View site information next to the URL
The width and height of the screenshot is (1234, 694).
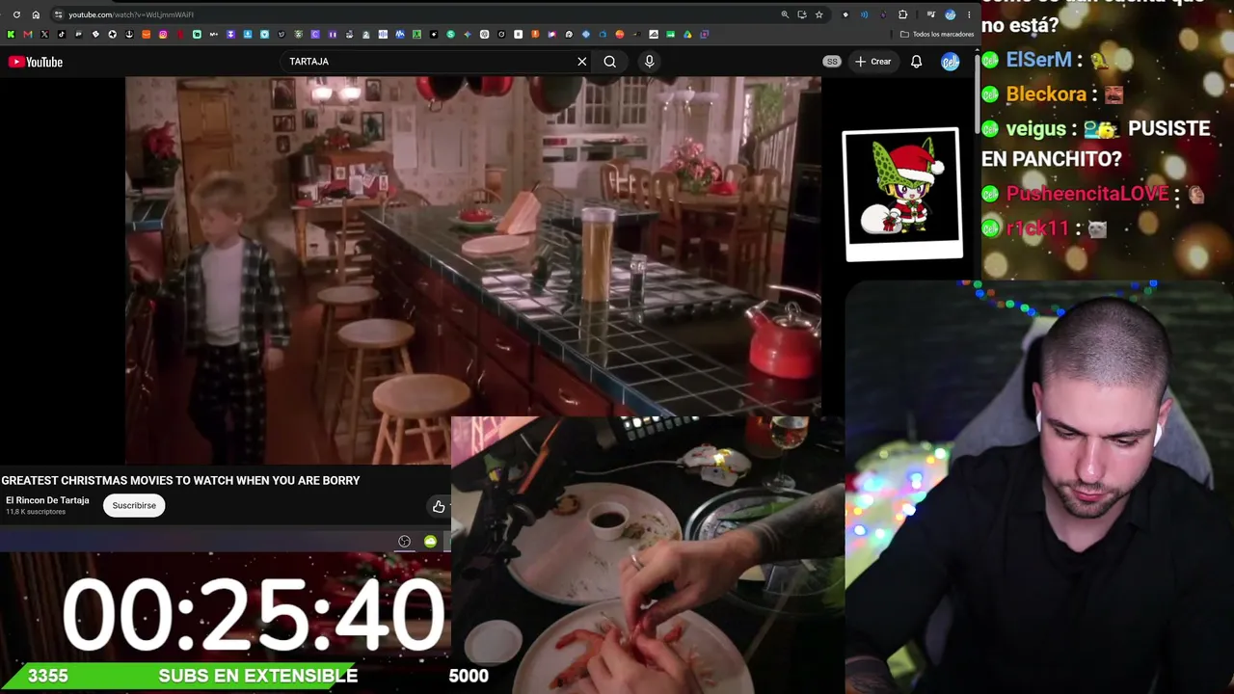(x=59, y=14)
